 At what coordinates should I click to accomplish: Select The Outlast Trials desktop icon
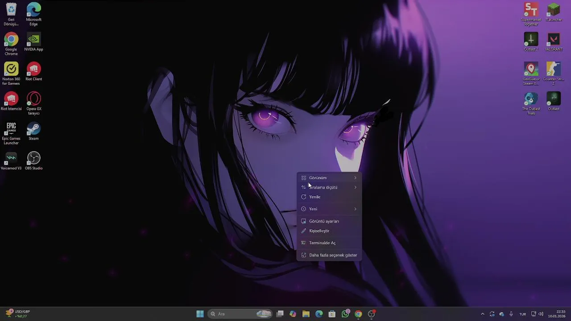(531, 103)
